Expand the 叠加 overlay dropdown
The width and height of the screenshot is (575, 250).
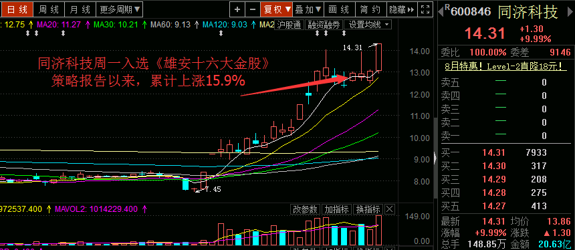coord(308,9)
